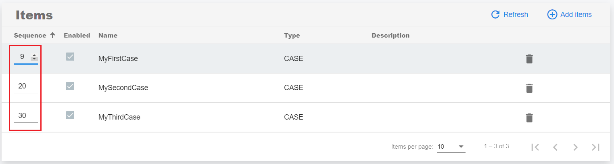Click the sequence field showing 20
This screenshot has width=614, height=164.
point(26,86)
